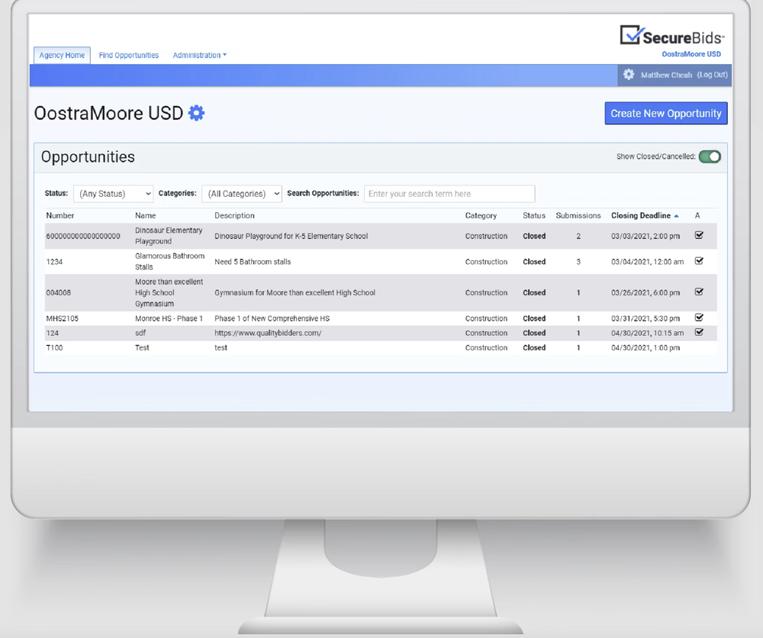Switch to the Agency Home tab
This screenshot has height=638, width=763.
coord(62,55)
